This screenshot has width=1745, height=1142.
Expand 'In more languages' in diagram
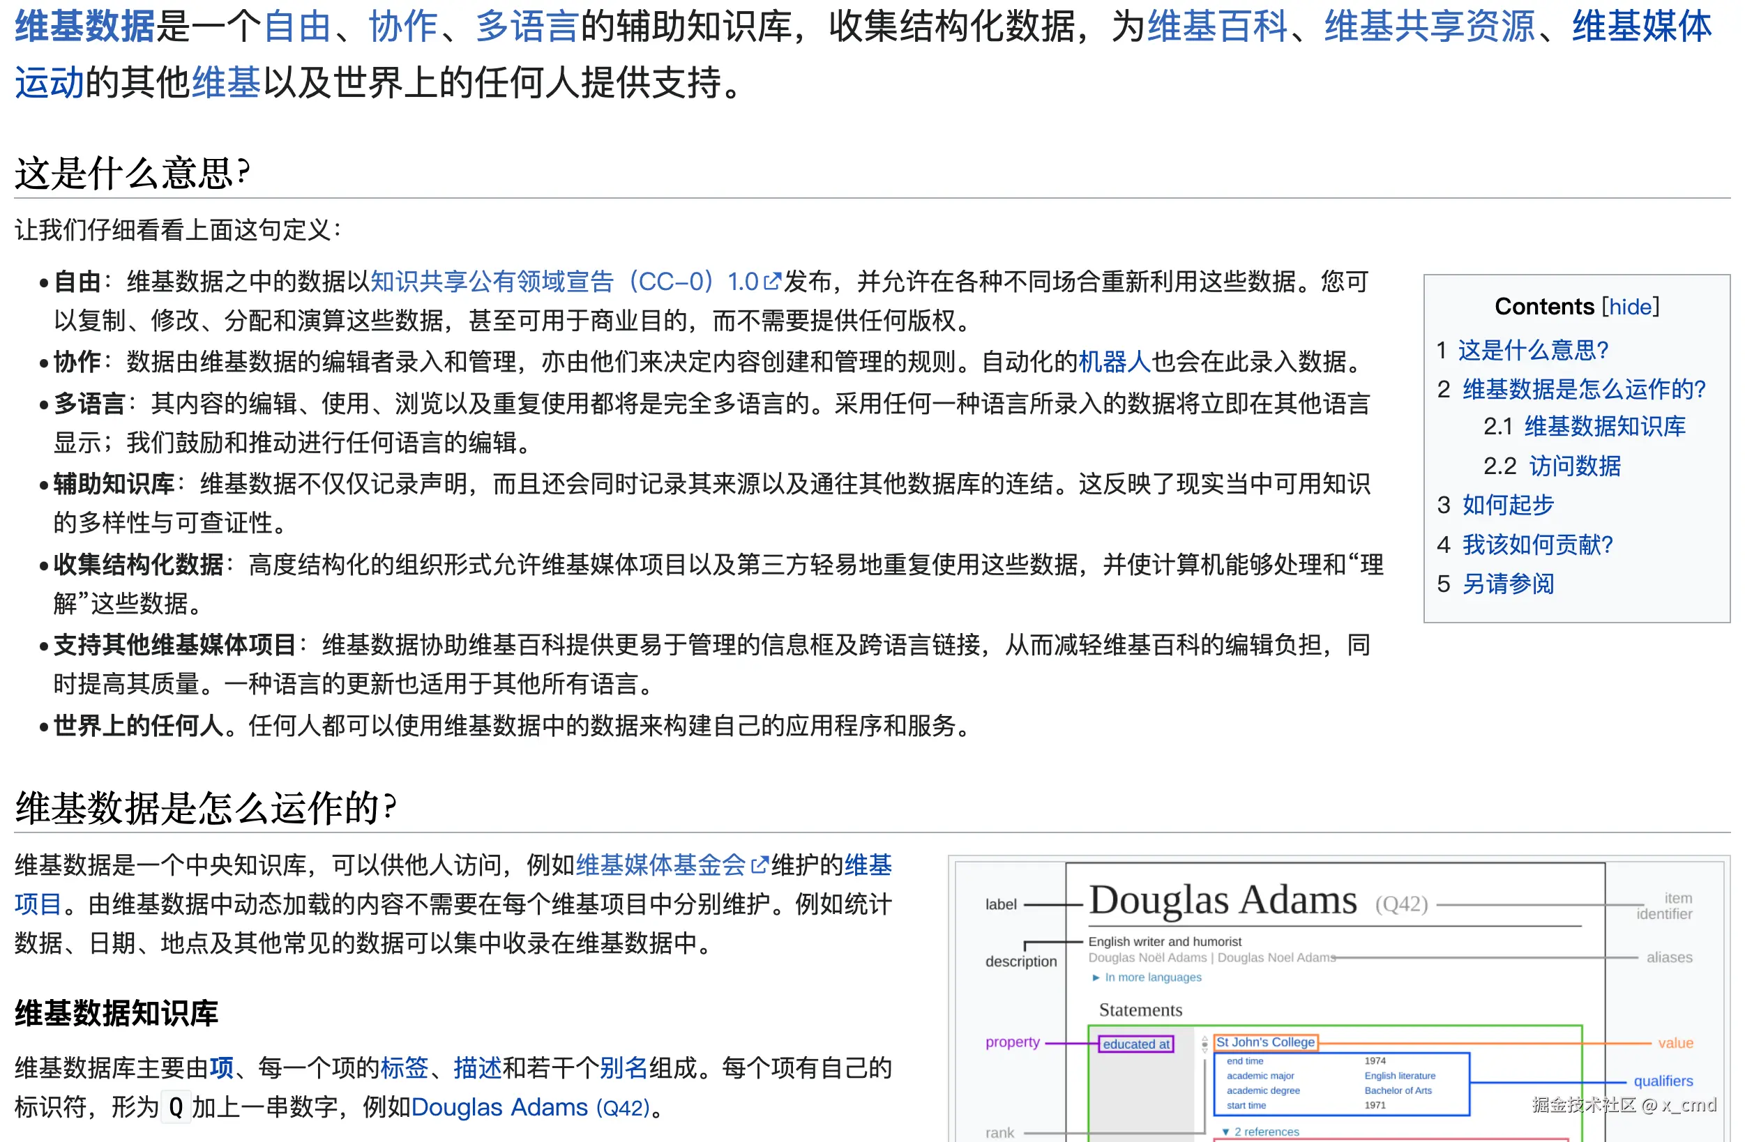click(1153, 977)
